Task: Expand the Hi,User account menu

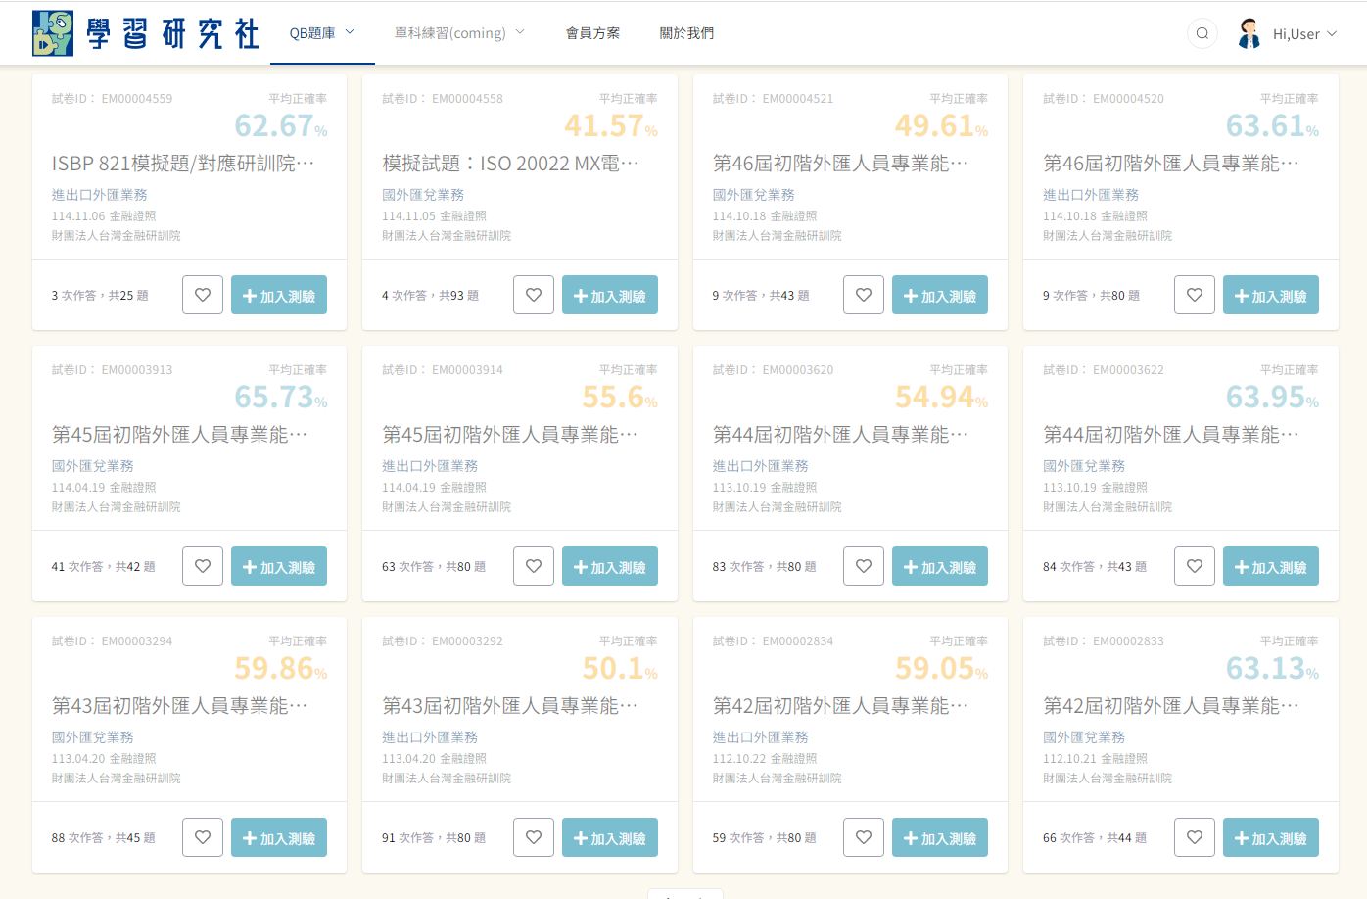Action: pos(1303,34)
